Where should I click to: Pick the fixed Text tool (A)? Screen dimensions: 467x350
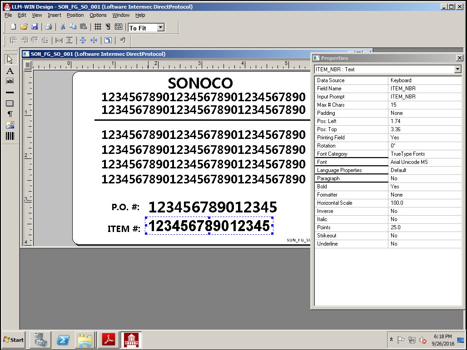(10, 71)
